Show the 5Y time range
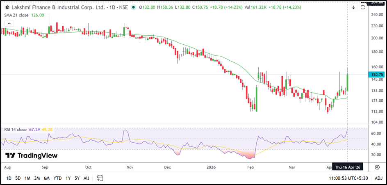This screenshot has height=185, width=387. (x=77, y=178)
